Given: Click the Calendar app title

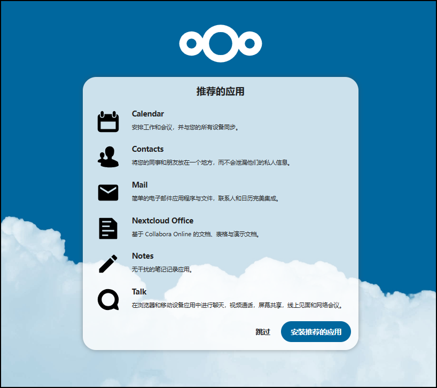Looking at the screenshot, I should [x=147, y=114].
